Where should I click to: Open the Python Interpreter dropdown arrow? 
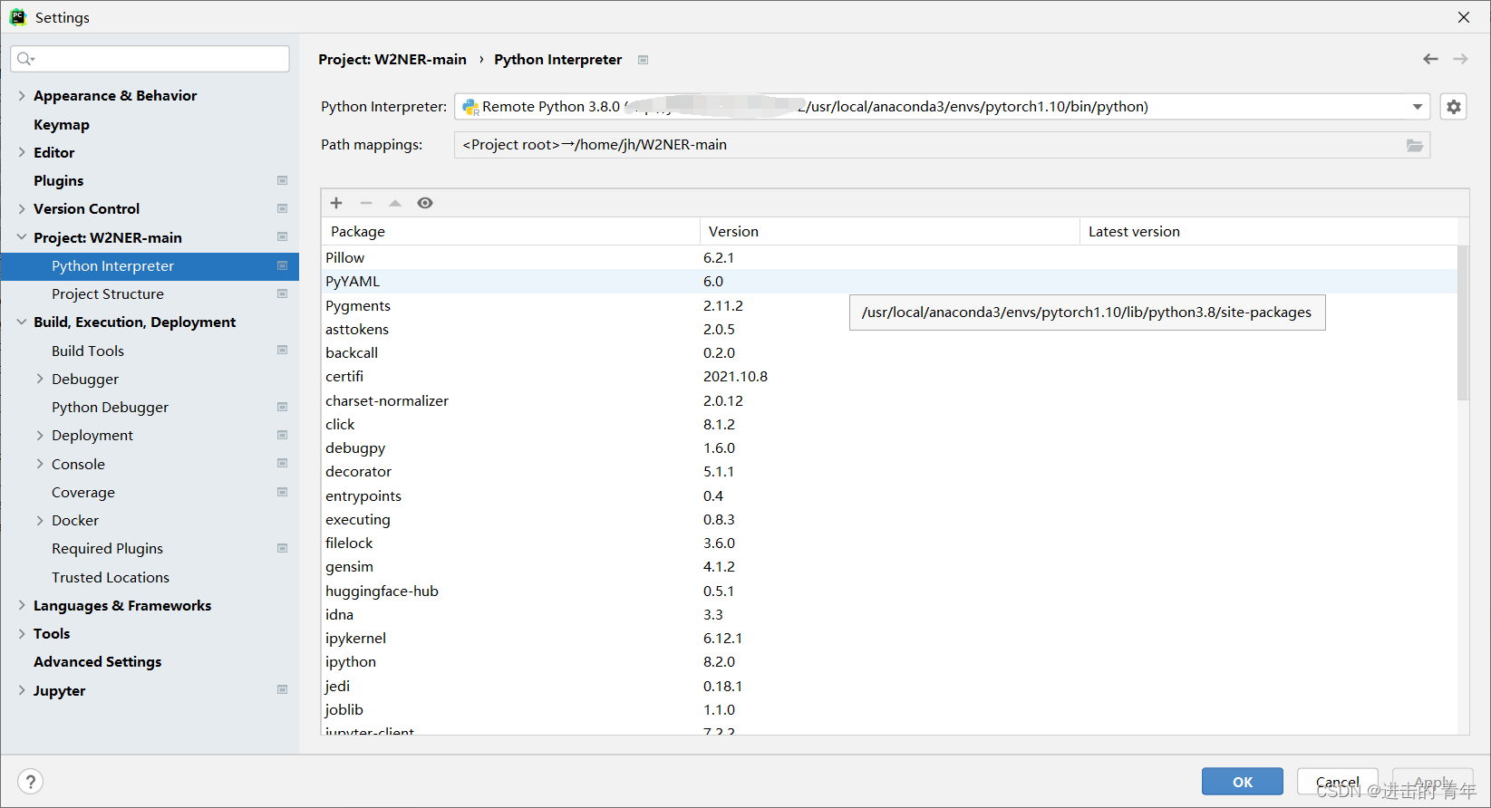click(x=1417, y=107)
